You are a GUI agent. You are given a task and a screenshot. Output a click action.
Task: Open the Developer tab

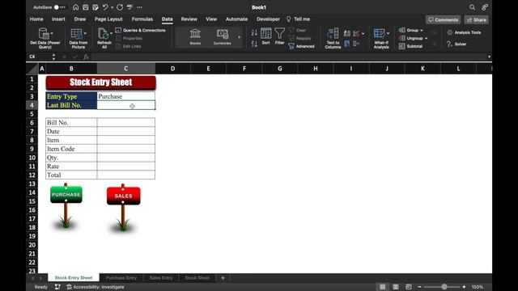click(x=268, y=19)
